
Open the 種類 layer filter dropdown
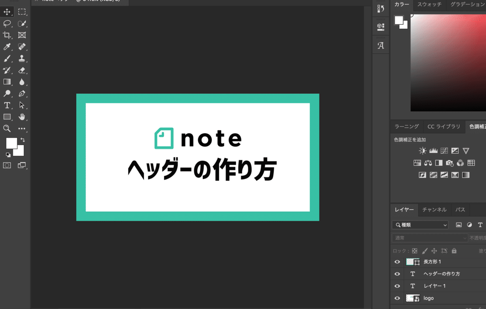420,225
